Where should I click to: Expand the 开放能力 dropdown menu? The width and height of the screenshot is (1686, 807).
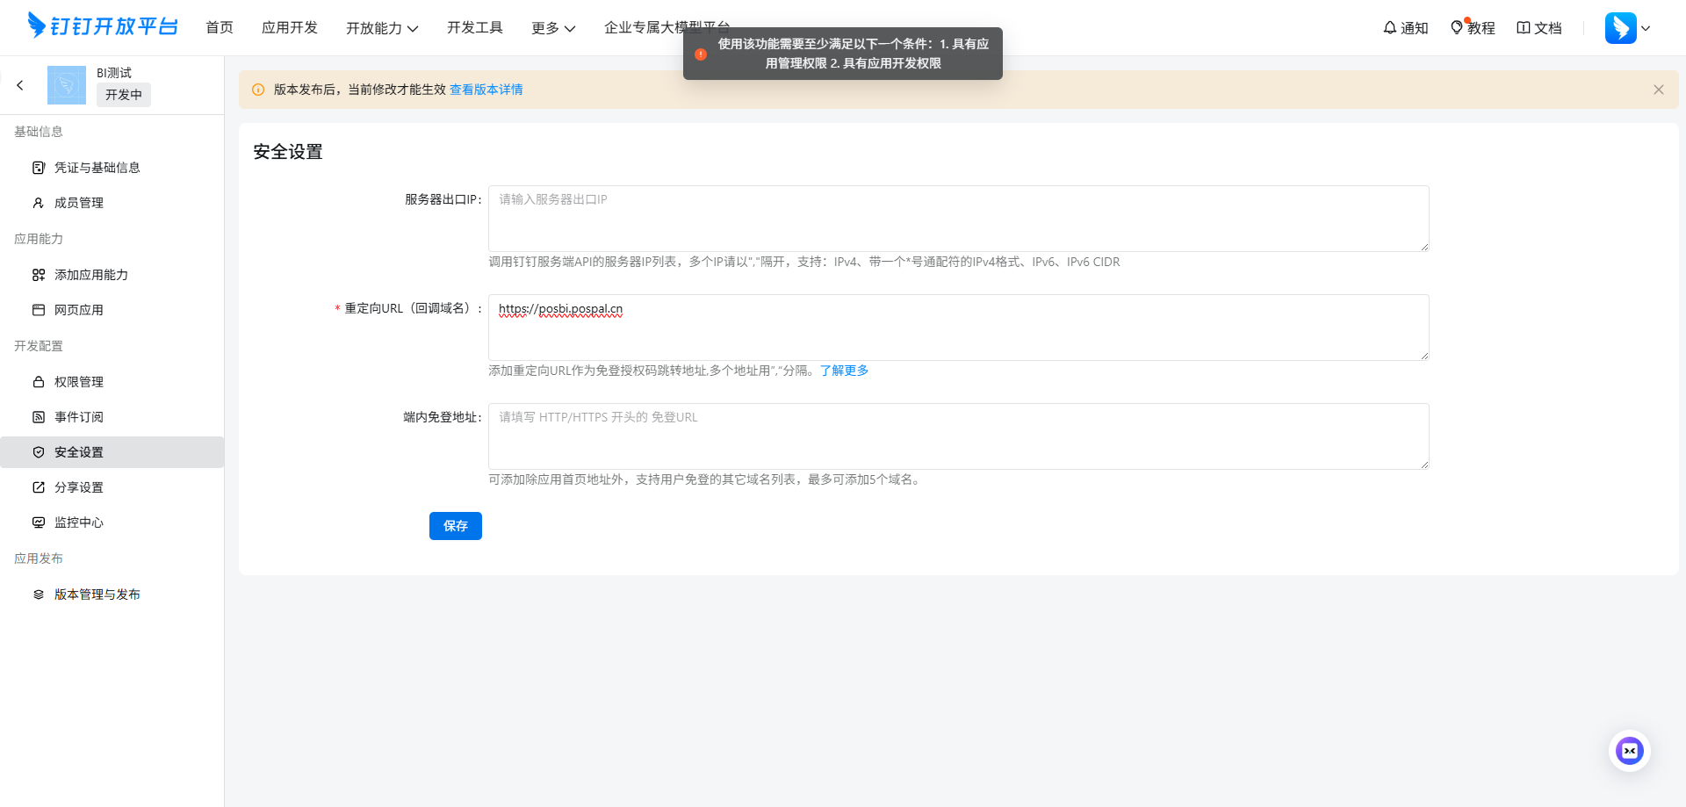(x=383, y=27)
